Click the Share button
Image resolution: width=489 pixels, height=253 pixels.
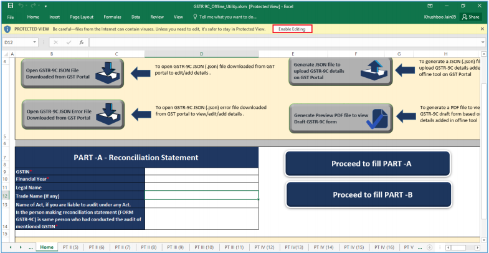coord(470,17)
